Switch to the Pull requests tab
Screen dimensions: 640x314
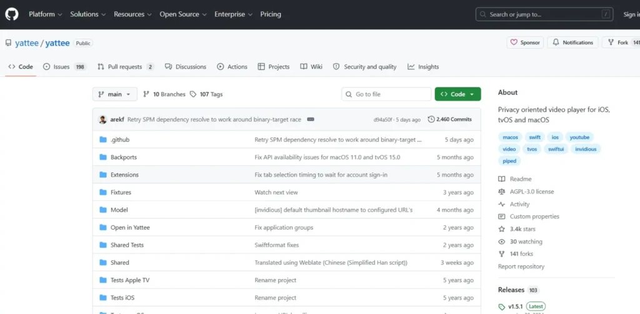126,66
